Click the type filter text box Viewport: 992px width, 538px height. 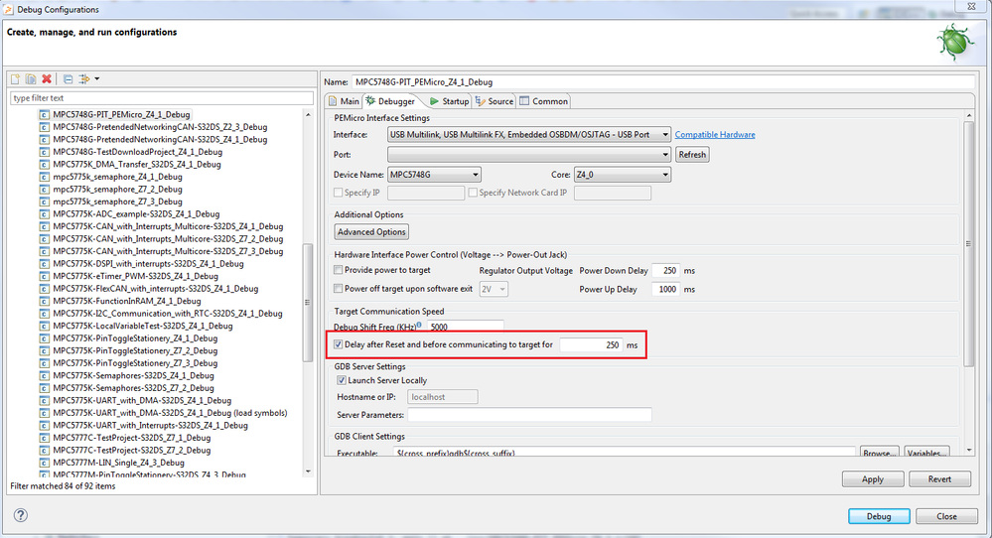point(162,98)
